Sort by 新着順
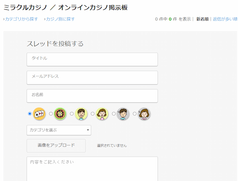The height and width of the screenshot is (181, 238). pyautogui.click(x=202, y=19)
